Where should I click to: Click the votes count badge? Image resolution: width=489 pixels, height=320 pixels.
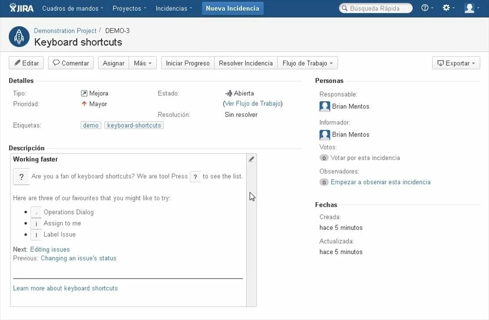324,158
